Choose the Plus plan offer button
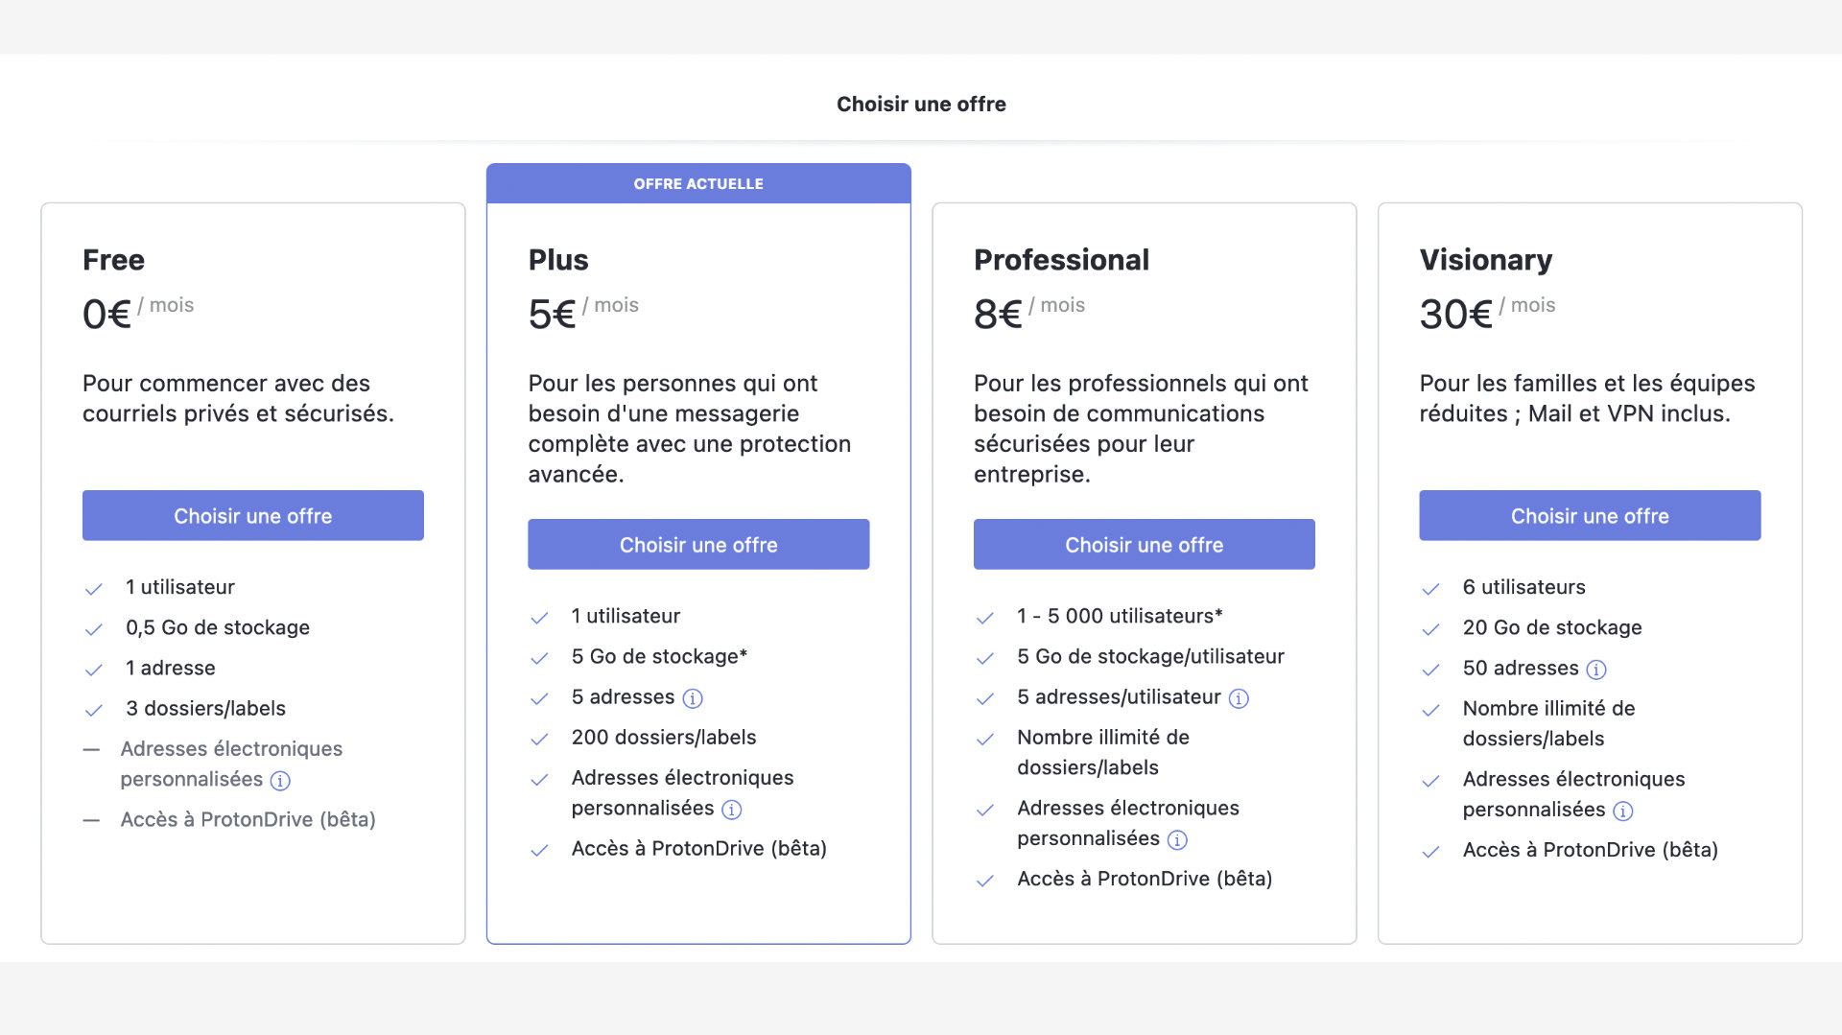Viewport: 1842px width, 1035px height. [x=698, y=545]
